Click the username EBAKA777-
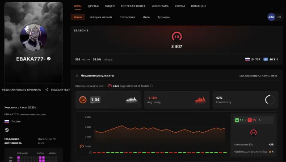Screen dimensions: 286x162 pos(31,59)
